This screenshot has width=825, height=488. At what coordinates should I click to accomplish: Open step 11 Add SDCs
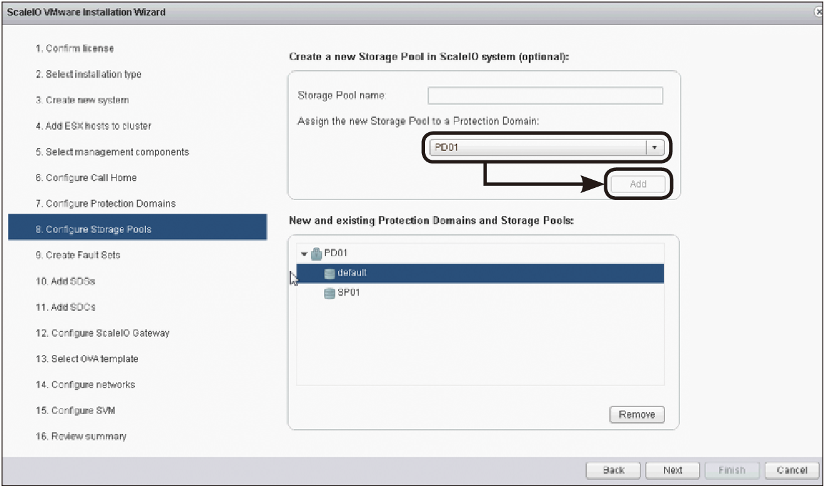tap(65, 307)
